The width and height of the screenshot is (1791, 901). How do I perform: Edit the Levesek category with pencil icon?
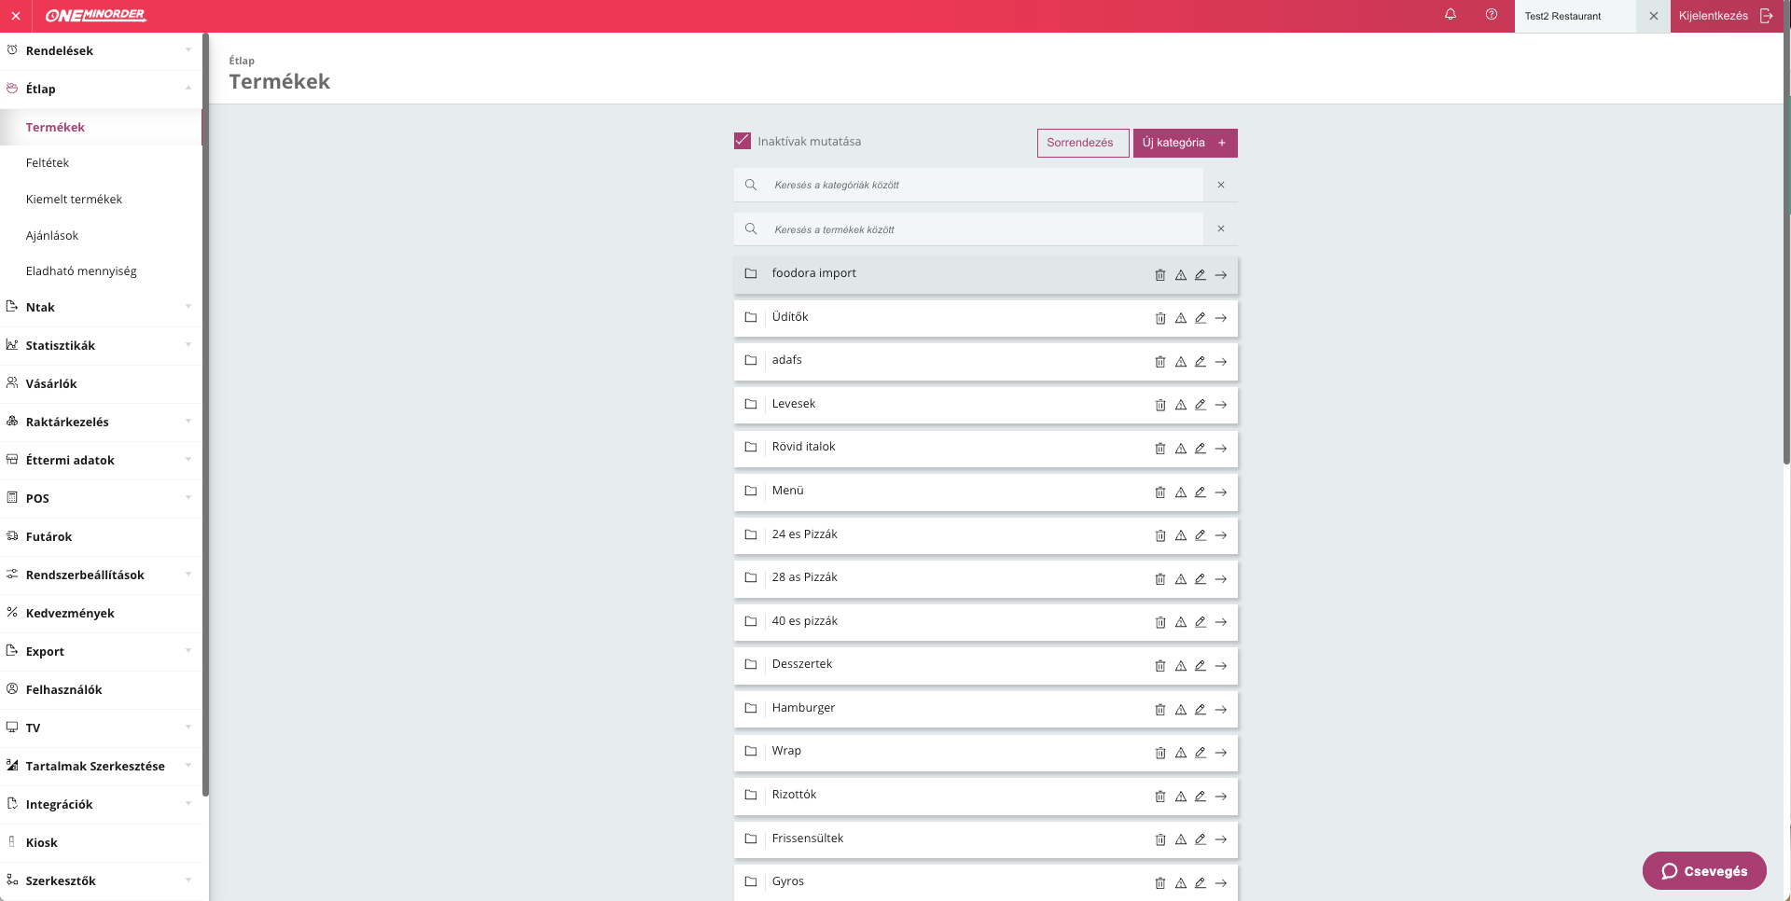coord(1201,405)
